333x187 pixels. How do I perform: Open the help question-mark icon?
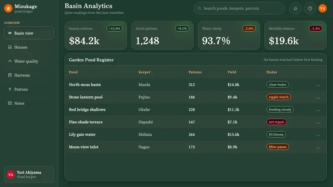click(310, 8)
